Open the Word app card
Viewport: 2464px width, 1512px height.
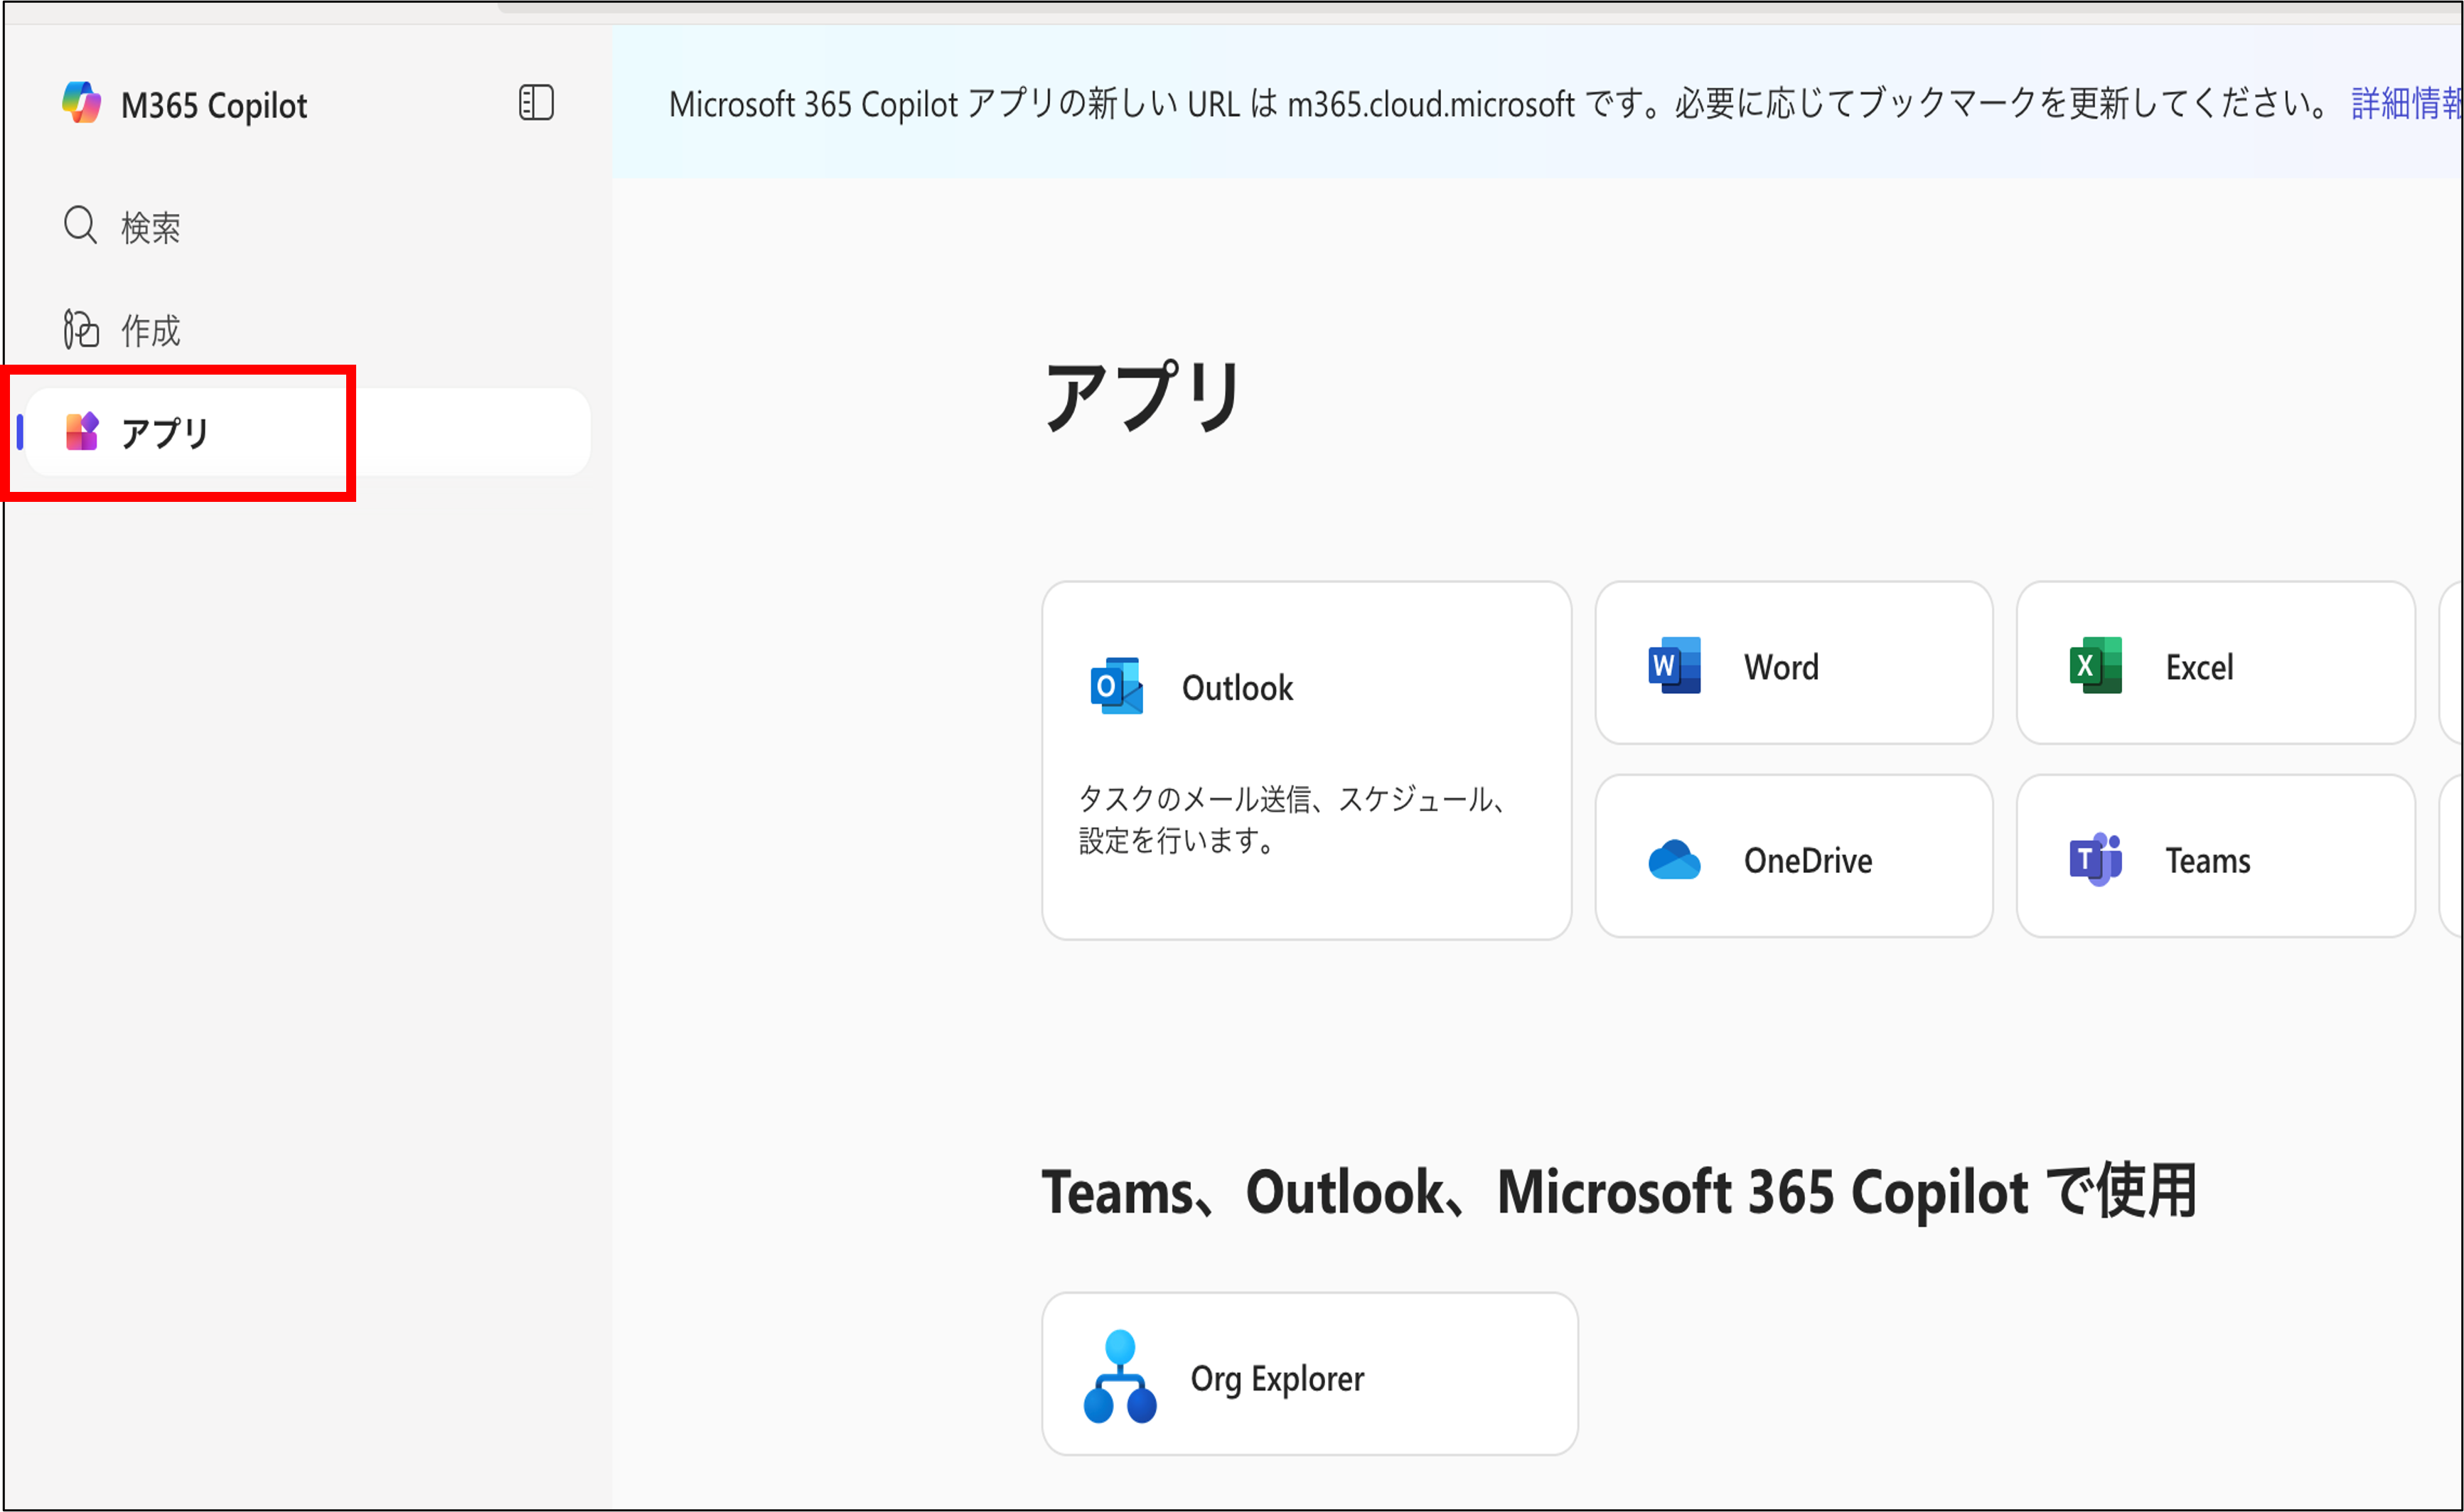(1793, 662)
